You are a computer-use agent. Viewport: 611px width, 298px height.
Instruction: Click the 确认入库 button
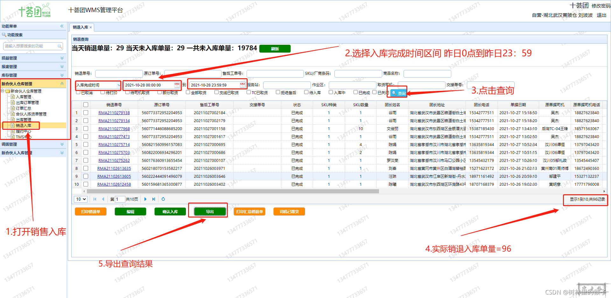[x=170, y=211]
